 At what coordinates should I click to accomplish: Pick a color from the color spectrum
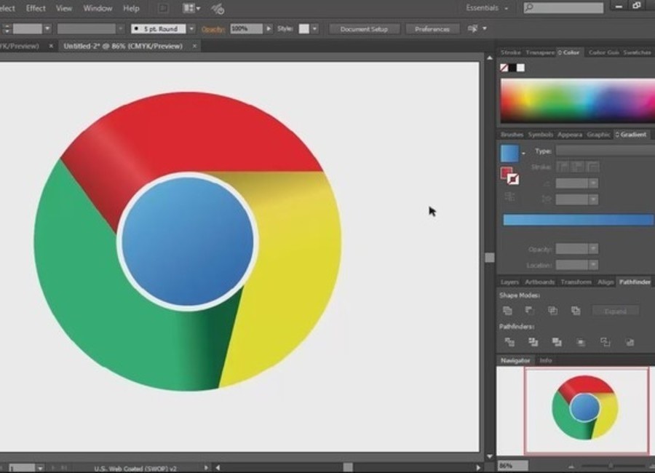578,100
